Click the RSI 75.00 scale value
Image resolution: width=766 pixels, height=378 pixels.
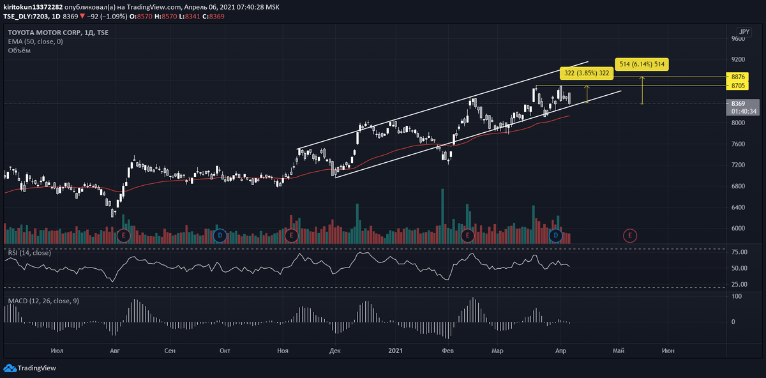click(x=739, y=252)
